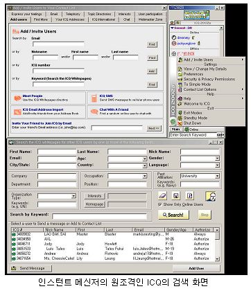The width and height of the screenshot is (251, 291).
Task: Click Find button beside Keyword field
Action: point(152,85)
